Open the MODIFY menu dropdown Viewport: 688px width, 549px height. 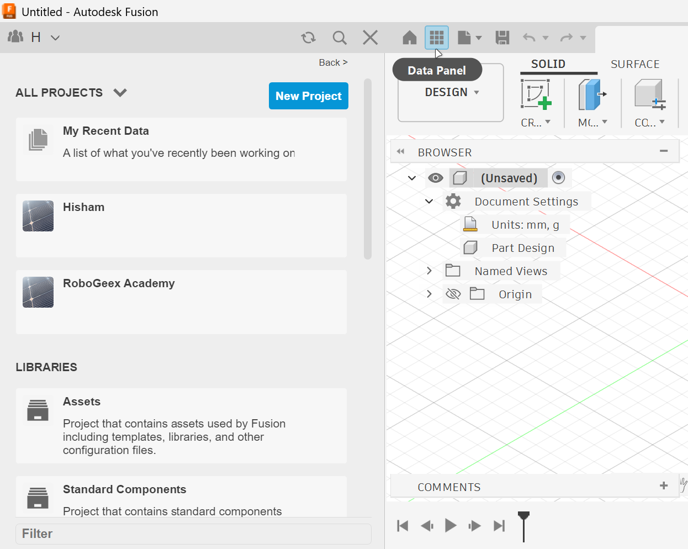[592, 123]
